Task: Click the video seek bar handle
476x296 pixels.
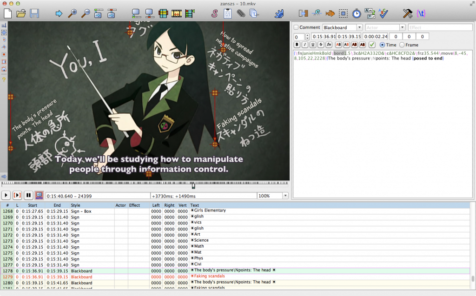Action: [193, 185]
